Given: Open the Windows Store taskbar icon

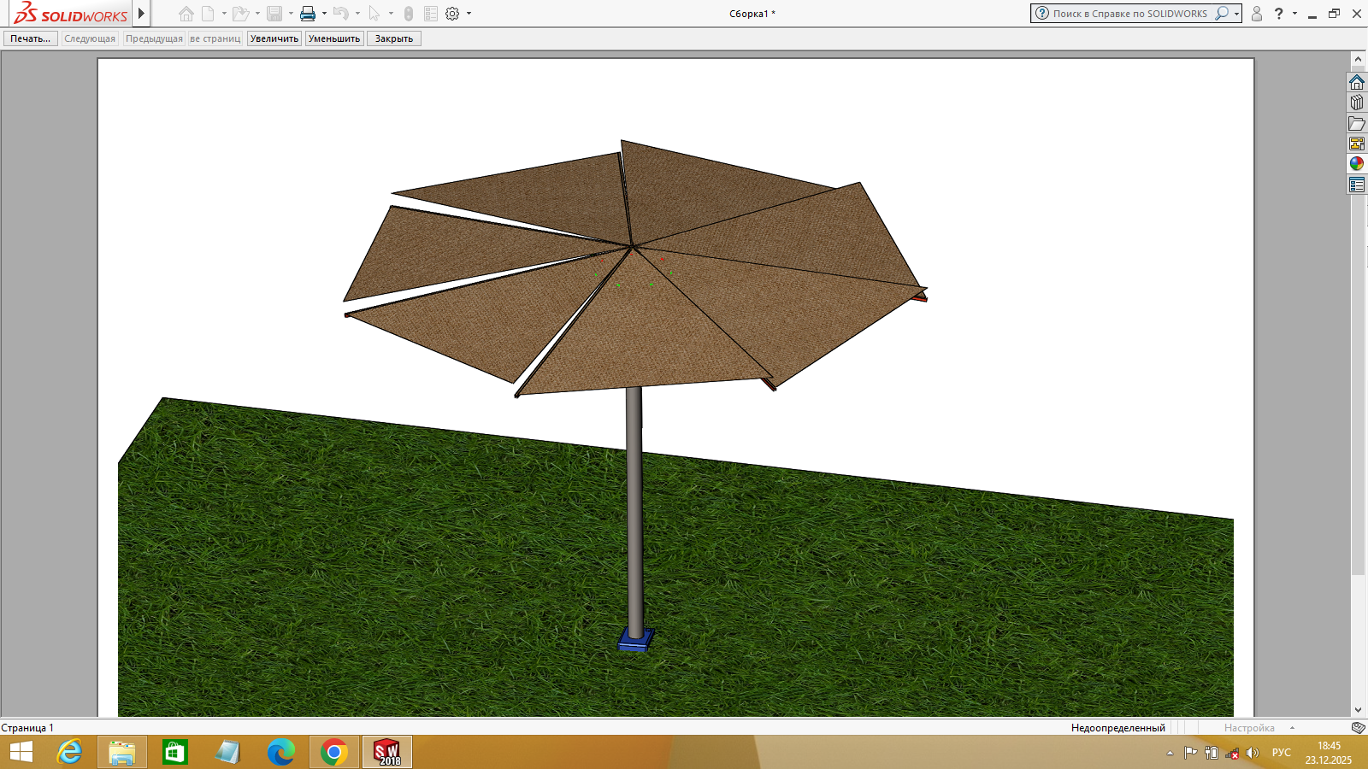Looking at the screenshot, I should [175, 753].
